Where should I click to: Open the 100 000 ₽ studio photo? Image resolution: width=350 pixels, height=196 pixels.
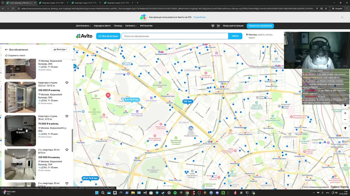(20, 97)
